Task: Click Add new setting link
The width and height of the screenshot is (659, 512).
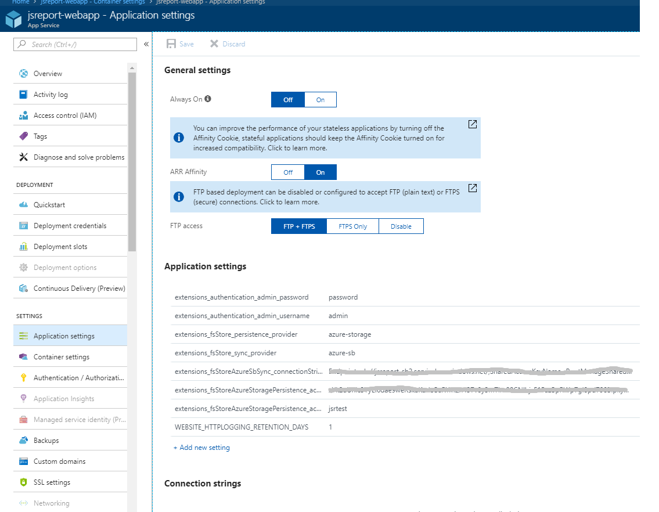Action: [201, 448]
